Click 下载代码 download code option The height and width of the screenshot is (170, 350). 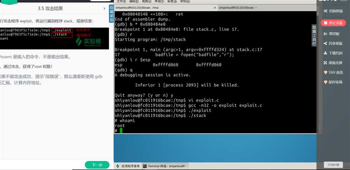coord(333,53)
